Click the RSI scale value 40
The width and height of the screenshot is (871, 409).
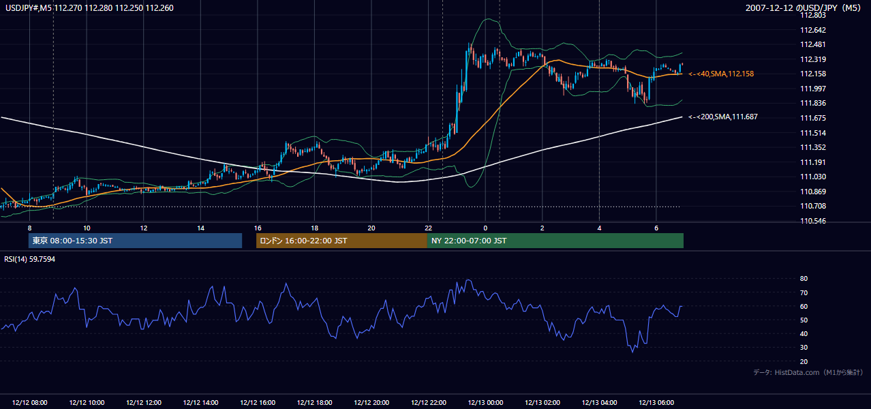tap(804, 333)
